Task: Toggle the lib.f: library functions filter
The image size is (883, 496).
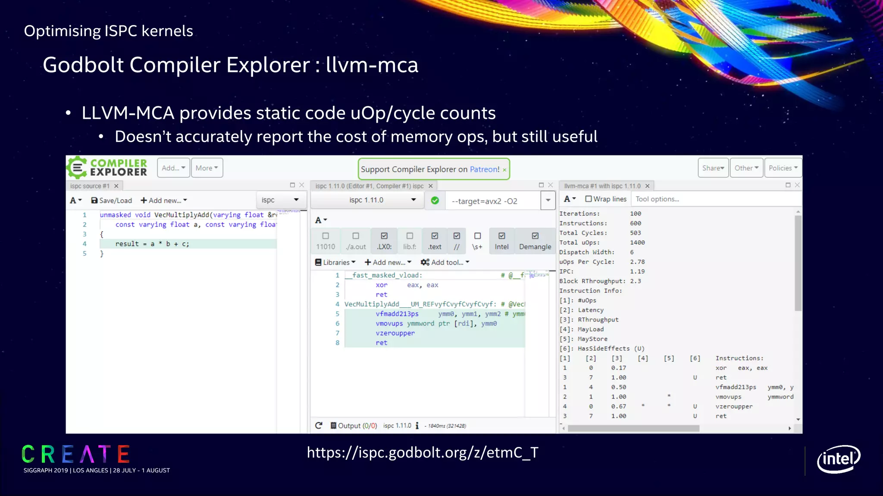Action: click(x=410, y=241)
